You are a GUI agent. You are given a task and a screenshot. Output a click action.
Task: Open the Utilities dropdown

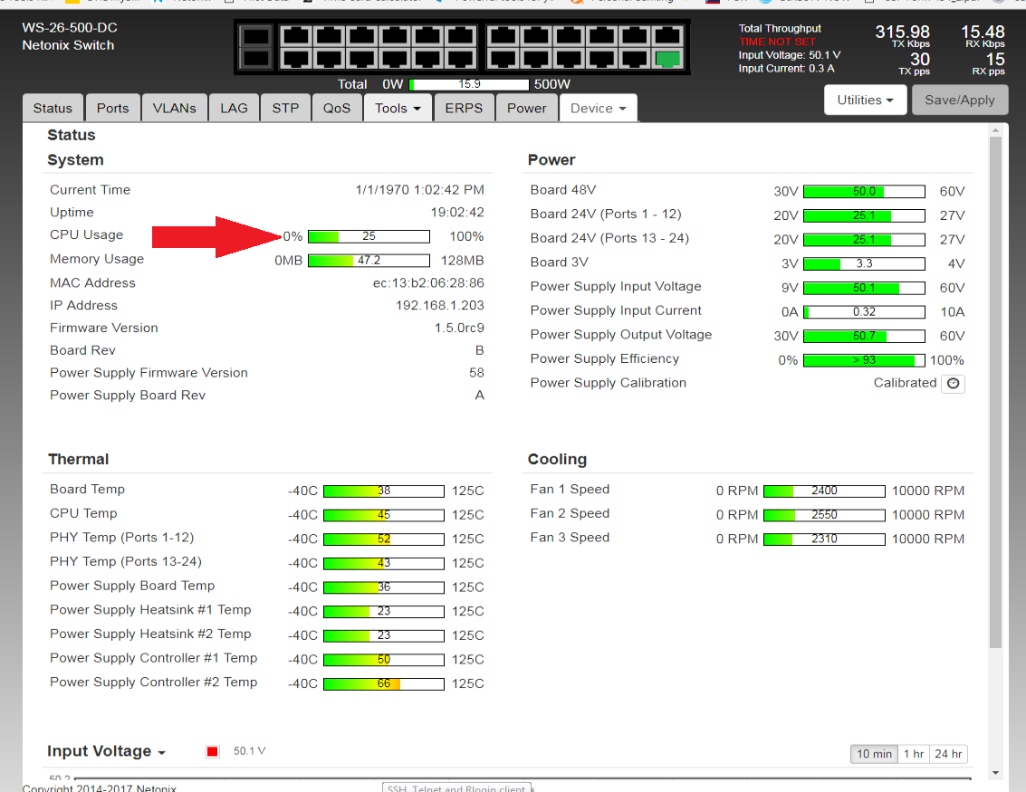[865, 100]
